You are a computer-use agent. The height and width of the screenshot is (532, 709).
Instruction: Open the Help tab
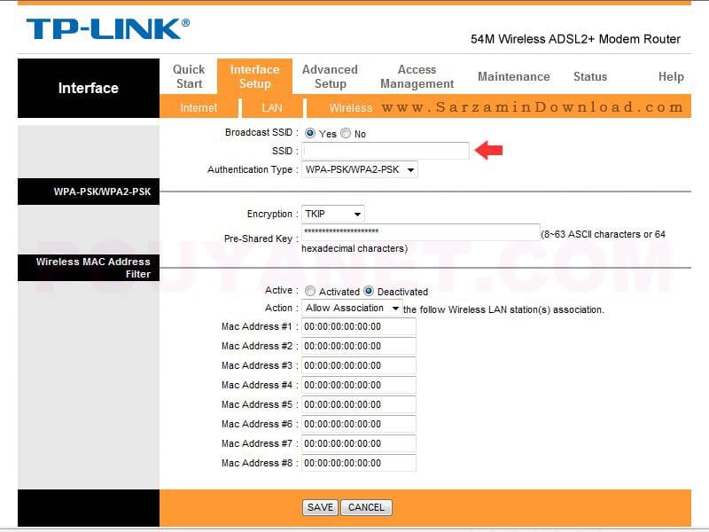coord(671,77)
